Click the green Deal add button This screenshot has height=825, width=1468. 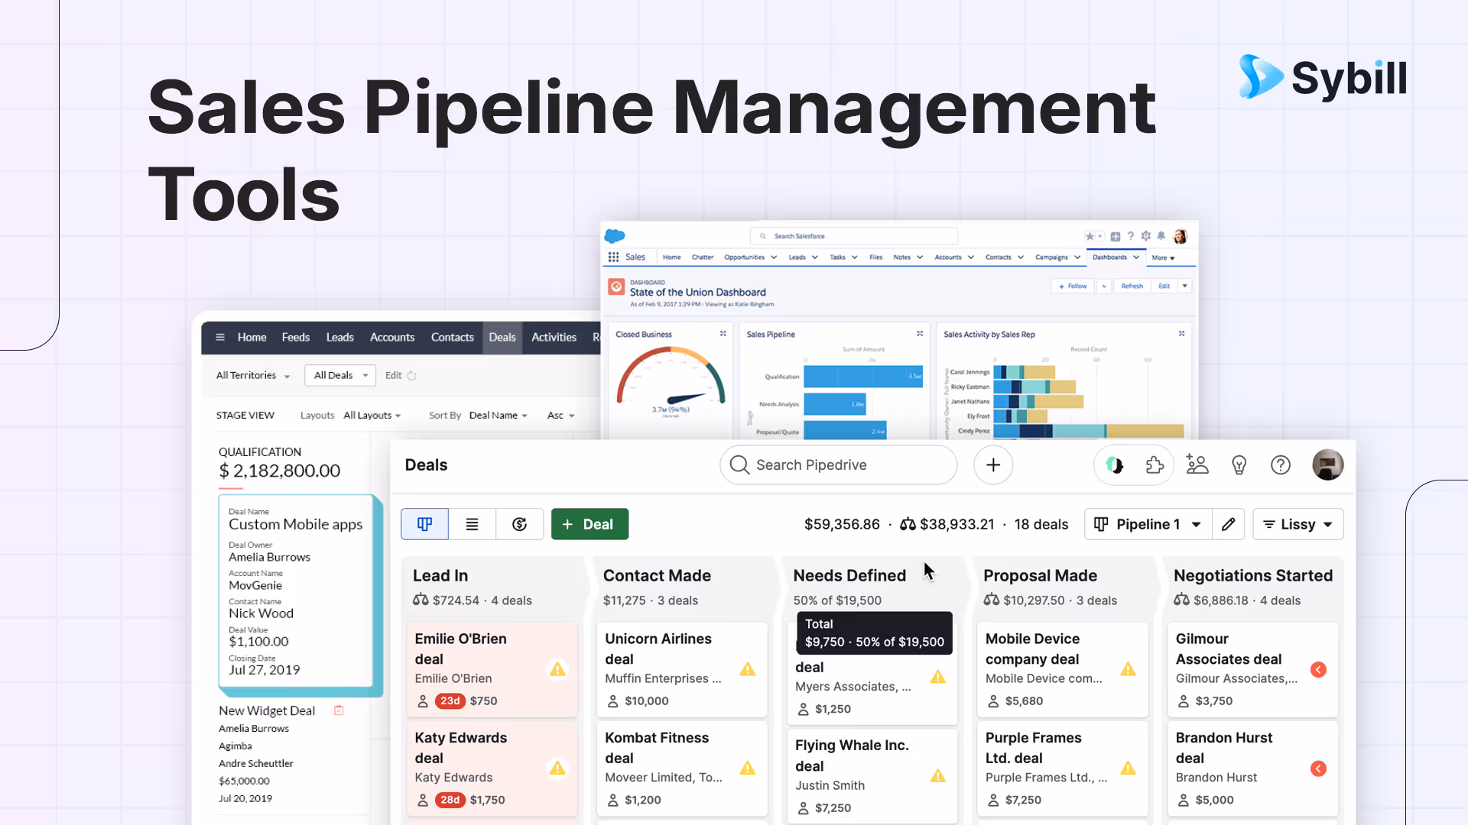(x=589, y=524)
